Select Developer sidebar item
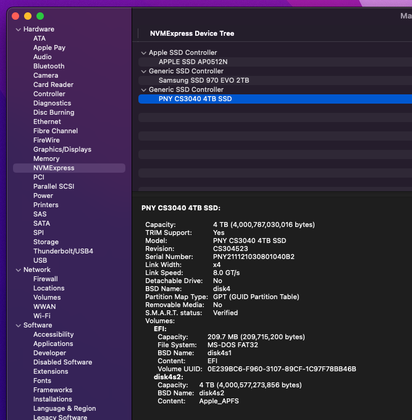 tap(49, 353)
